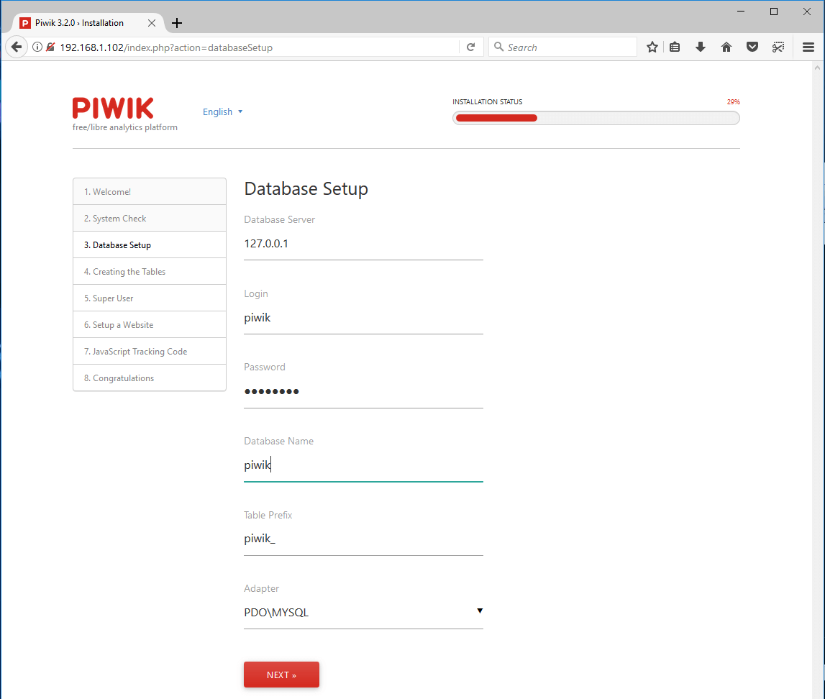The width and height of the screenshot is (825, 699).
Task: Click the 29% progress label
Action: click(x=734, y=102)
